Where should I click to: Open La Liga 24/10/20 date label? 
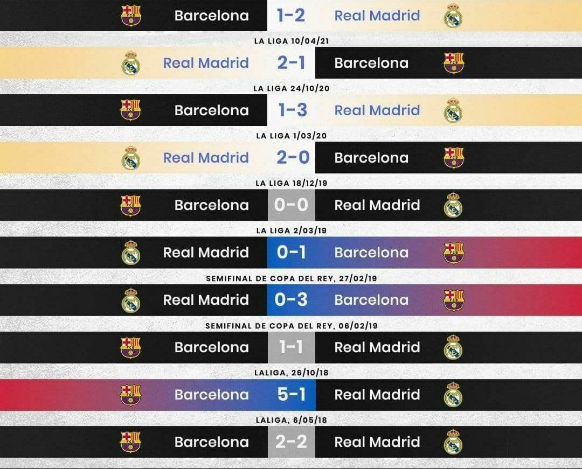(x=292, y=89)
